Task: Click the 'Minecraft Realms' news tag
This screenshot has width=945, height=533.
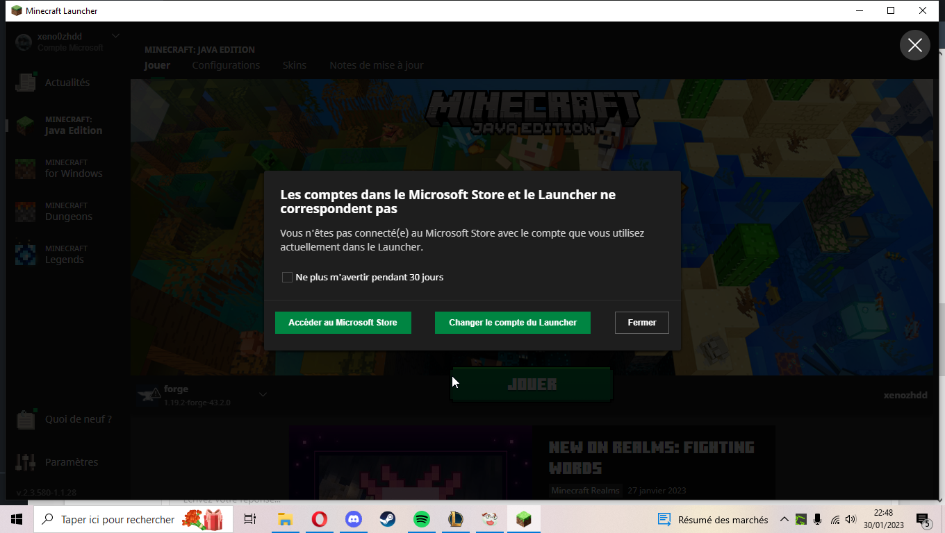Action: (x=585, y=491)
